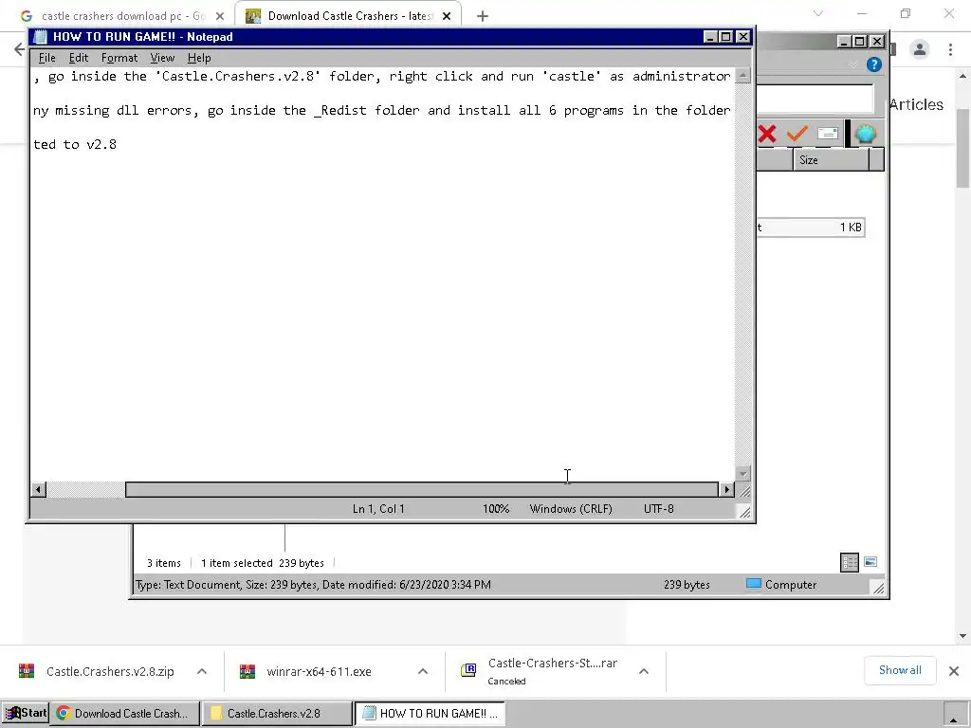Switch Explorer to large icons view

tap(870, 562)
